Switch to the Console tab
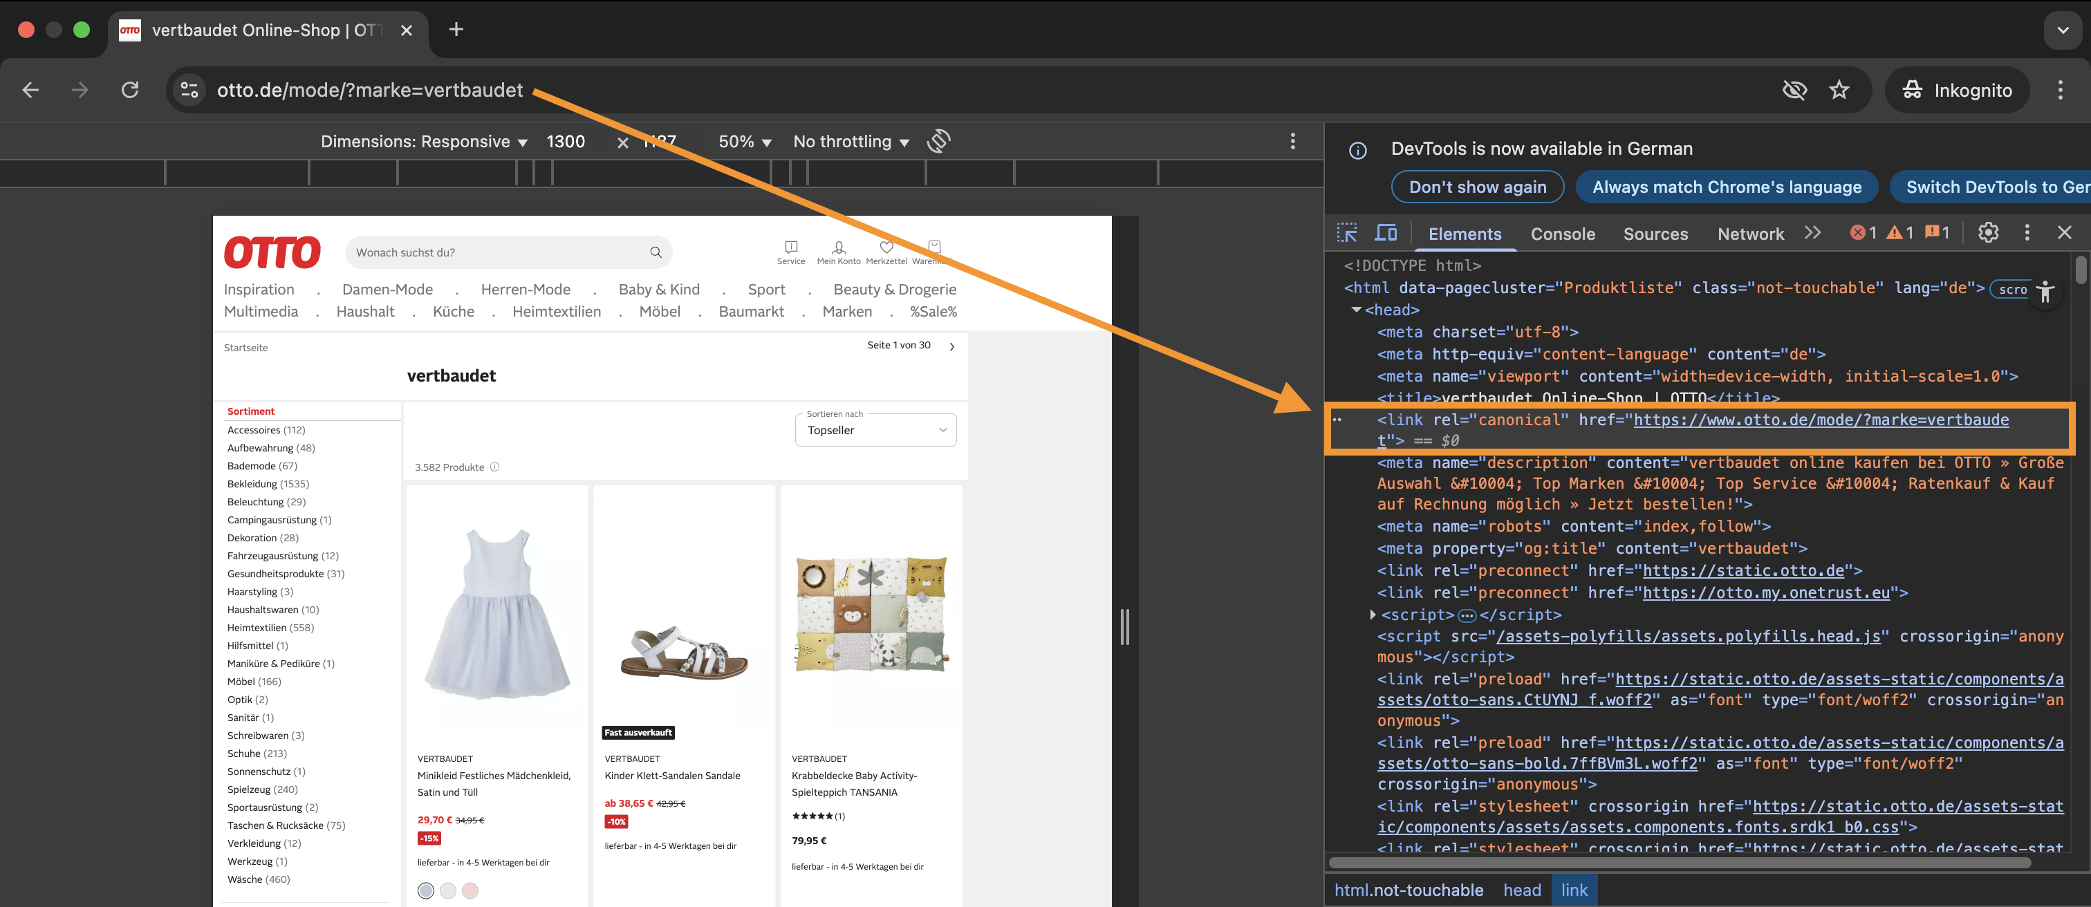The width and height of the screenshot is (2091, 907). click(1562, 234)
